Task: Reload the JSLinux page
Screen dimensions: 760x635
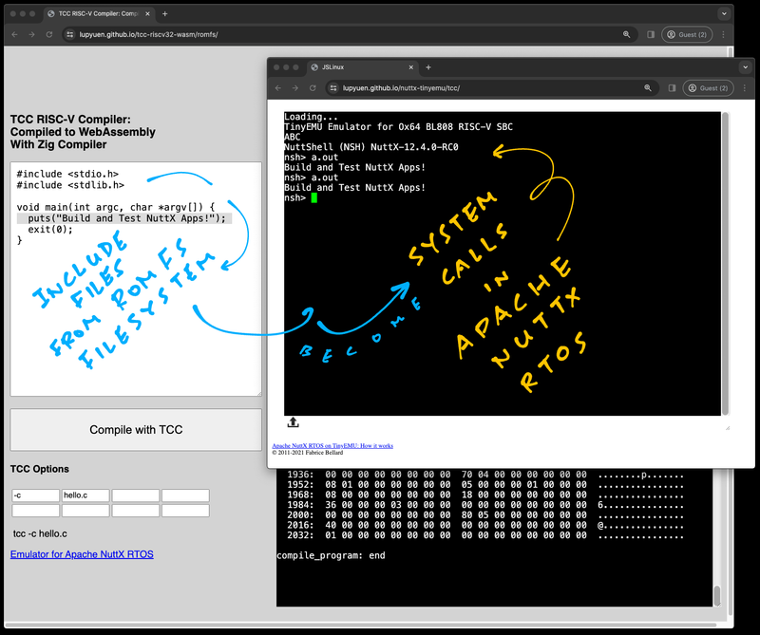Action: (x=313, y=88)
